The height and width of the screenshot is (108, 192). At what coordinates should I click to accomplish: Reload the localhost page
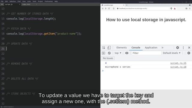(x=109, y=9)
